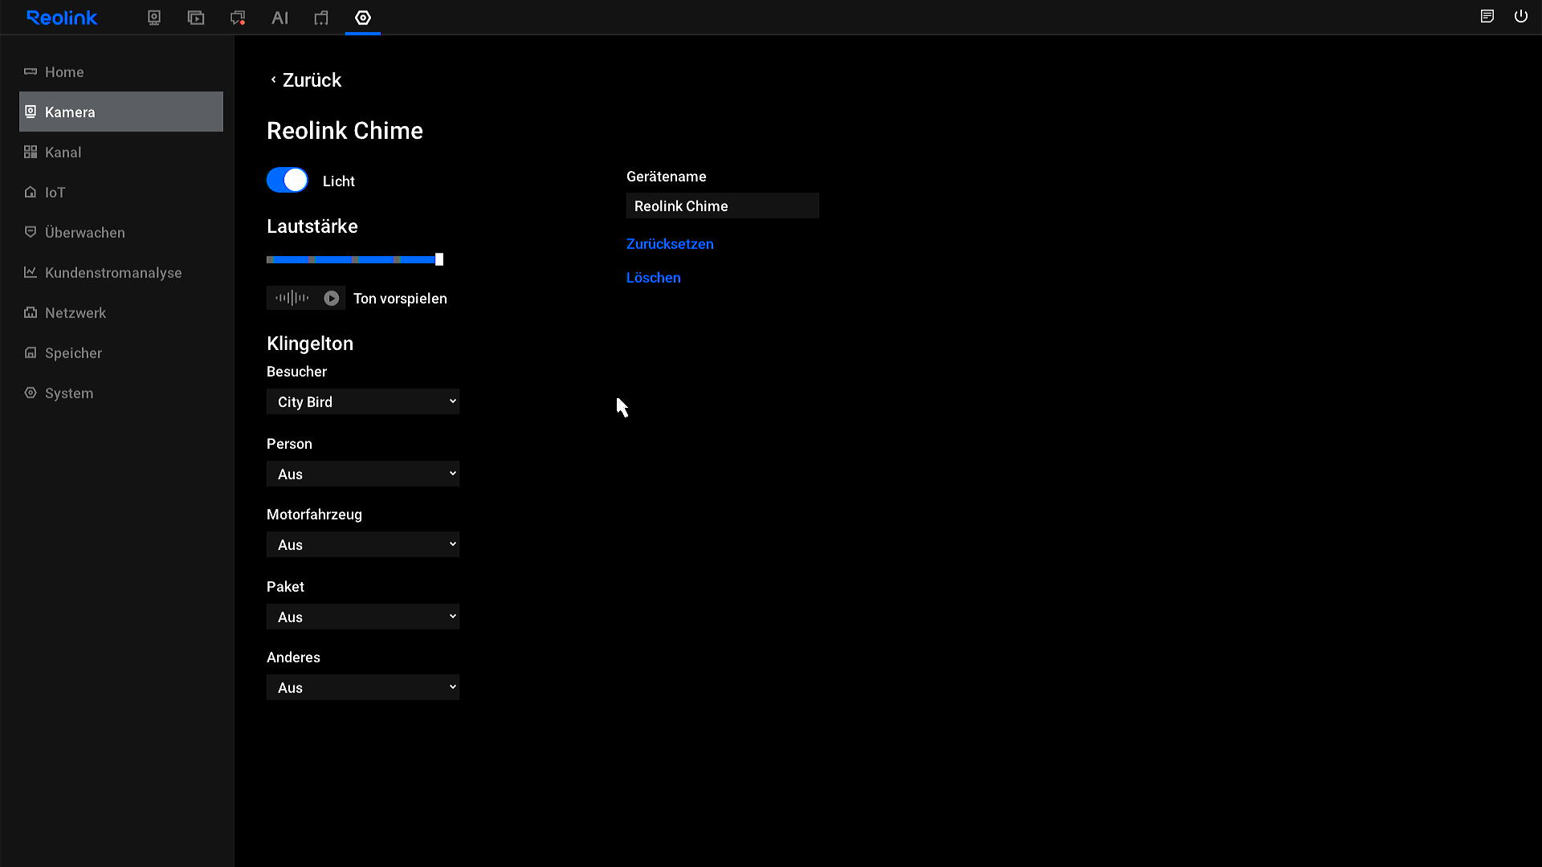This screenshot has height=867, width=1542.
Task: Open the Anderes ringtone dropdown
Action: [363, 687]
